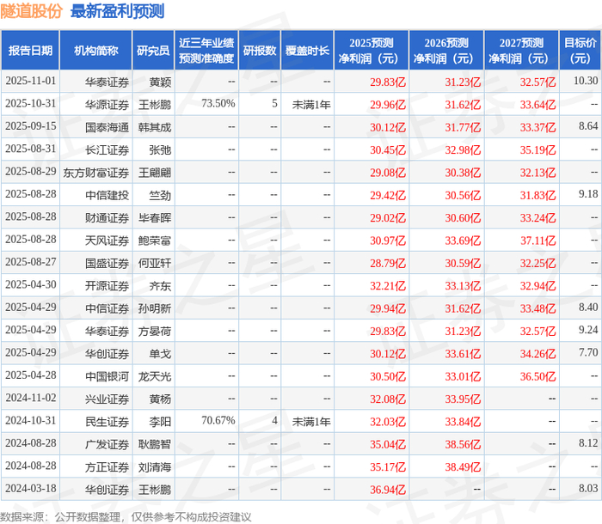Click the 30.38亿 profit forecast value
Viewport: 602px width, 524px height.
463,173
